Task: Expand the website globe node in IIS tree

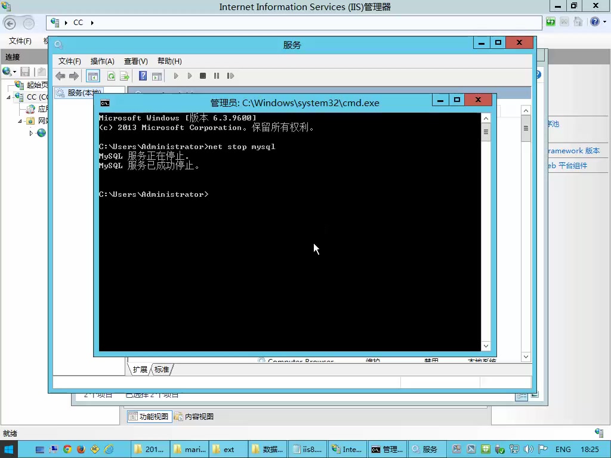Action: 31,133
